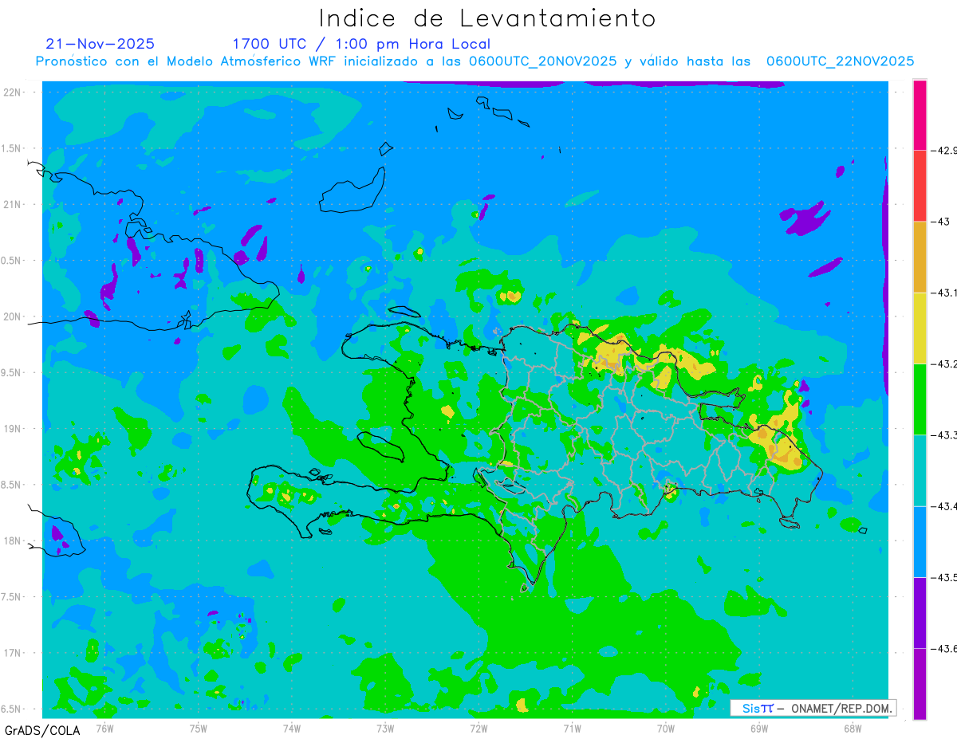This screenshot has width=957, height=739.
Task: Click the '22N' latitude label
Action: [13, 92]
